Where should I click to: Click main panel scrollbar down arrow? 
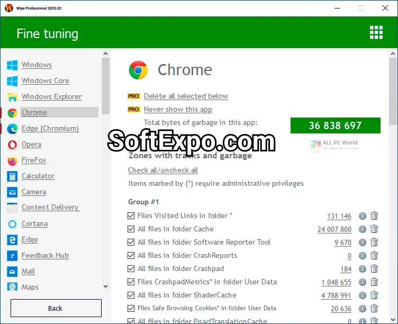pos(393,319)
